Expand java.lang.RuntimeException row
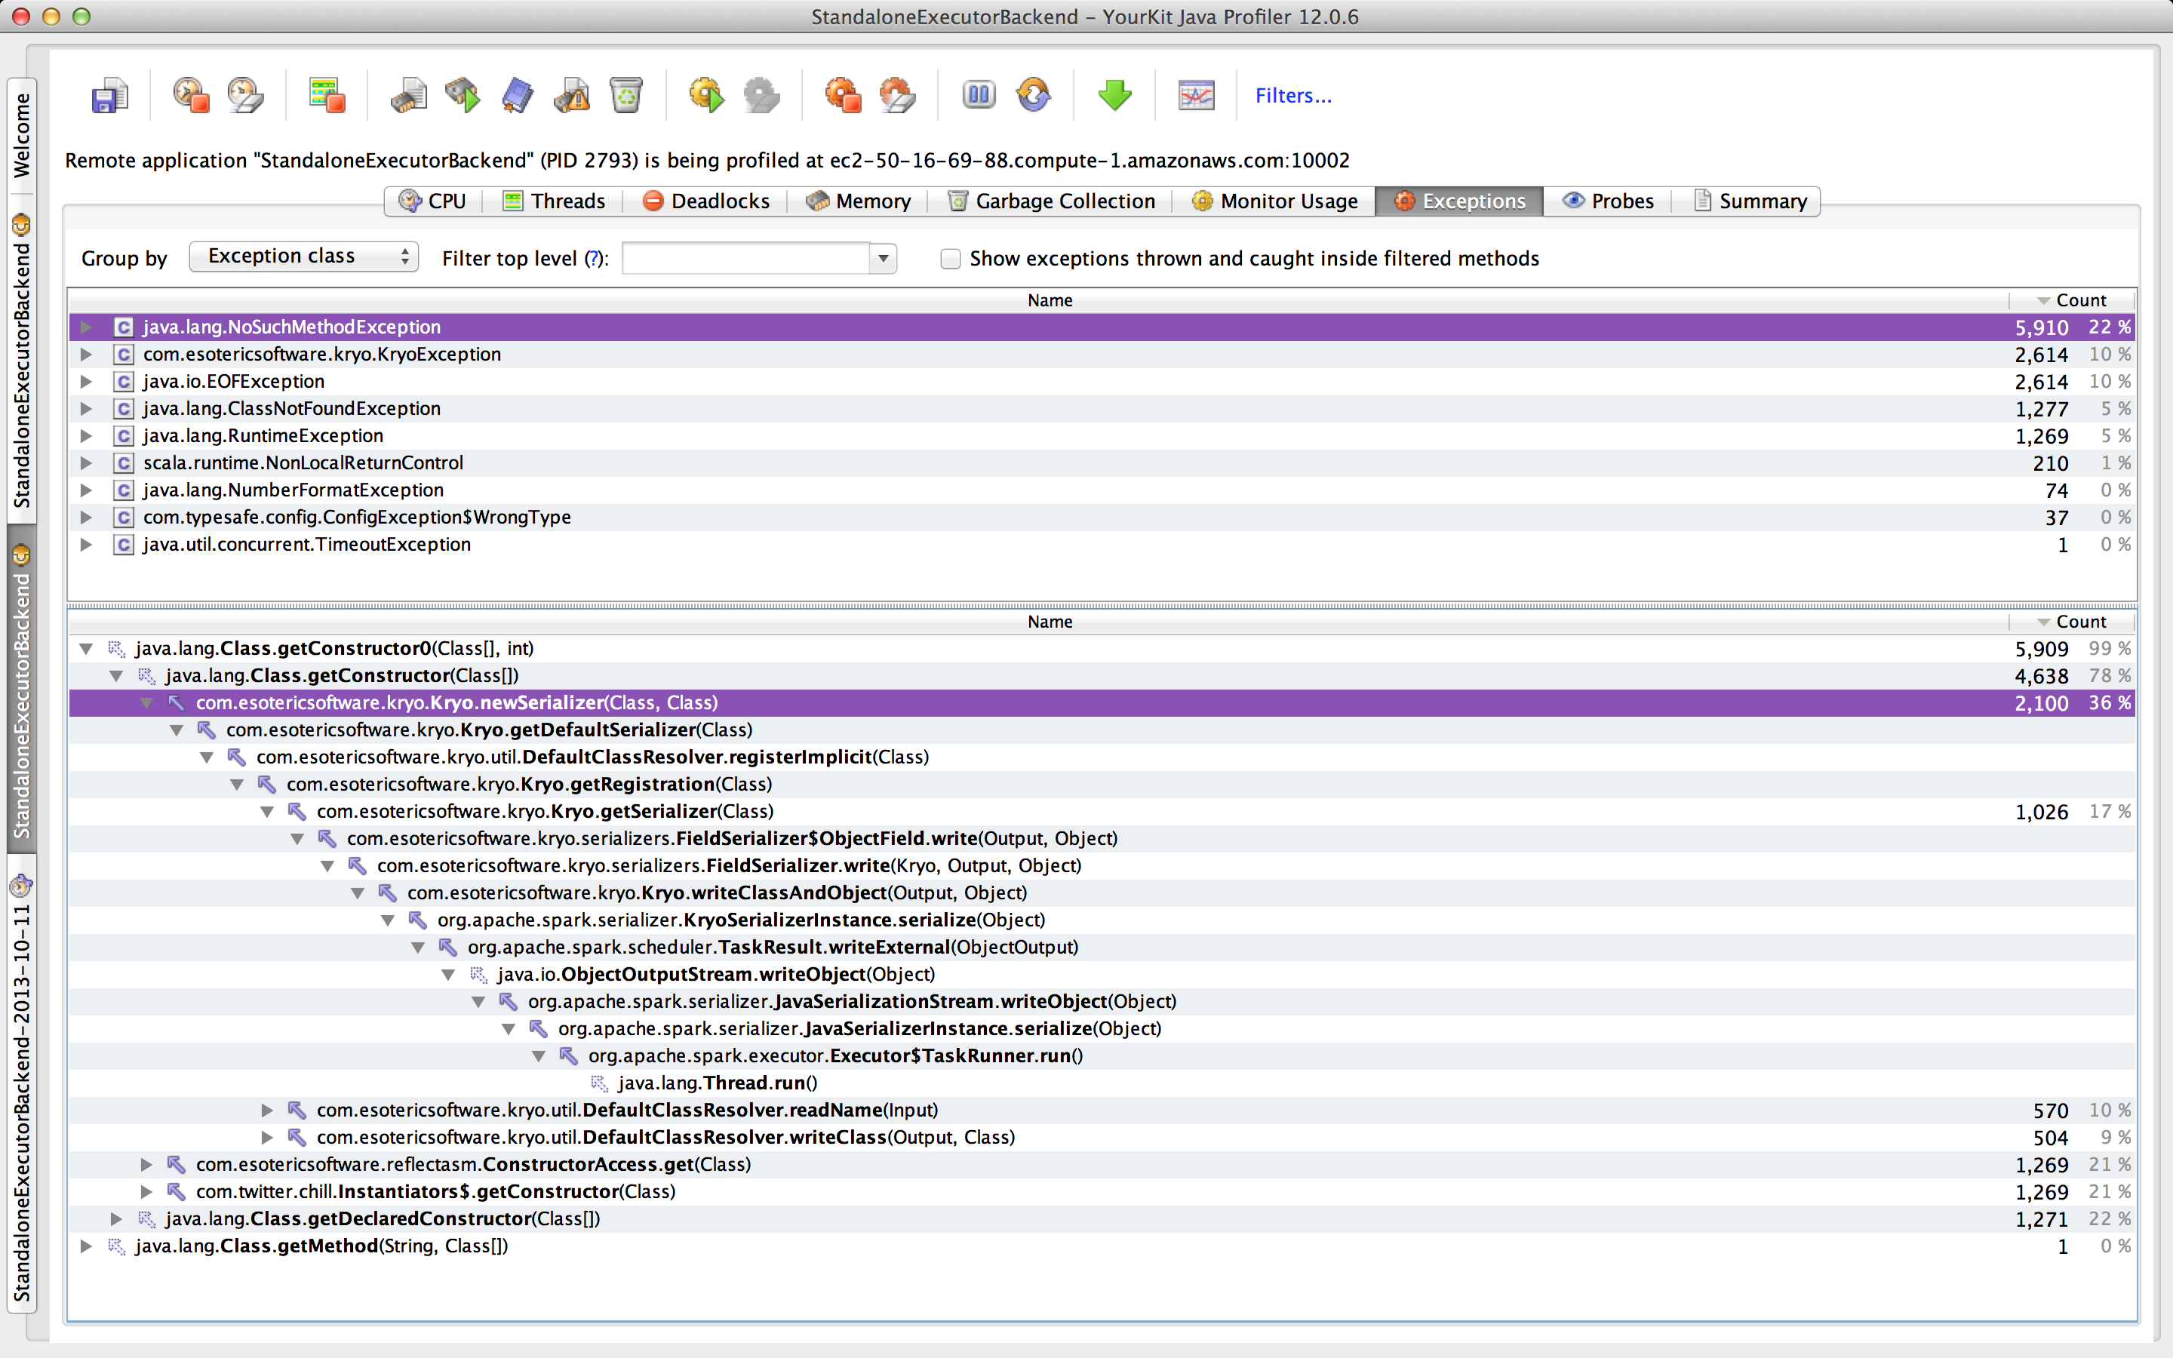This screenshot has width=2173, height=1358. [86, 435]
